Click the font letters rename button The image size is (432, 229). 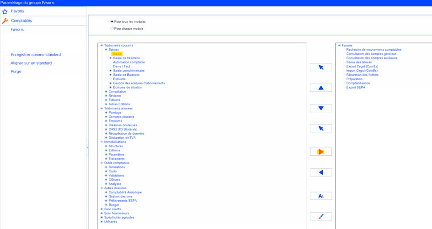click(x=321, y=196)
